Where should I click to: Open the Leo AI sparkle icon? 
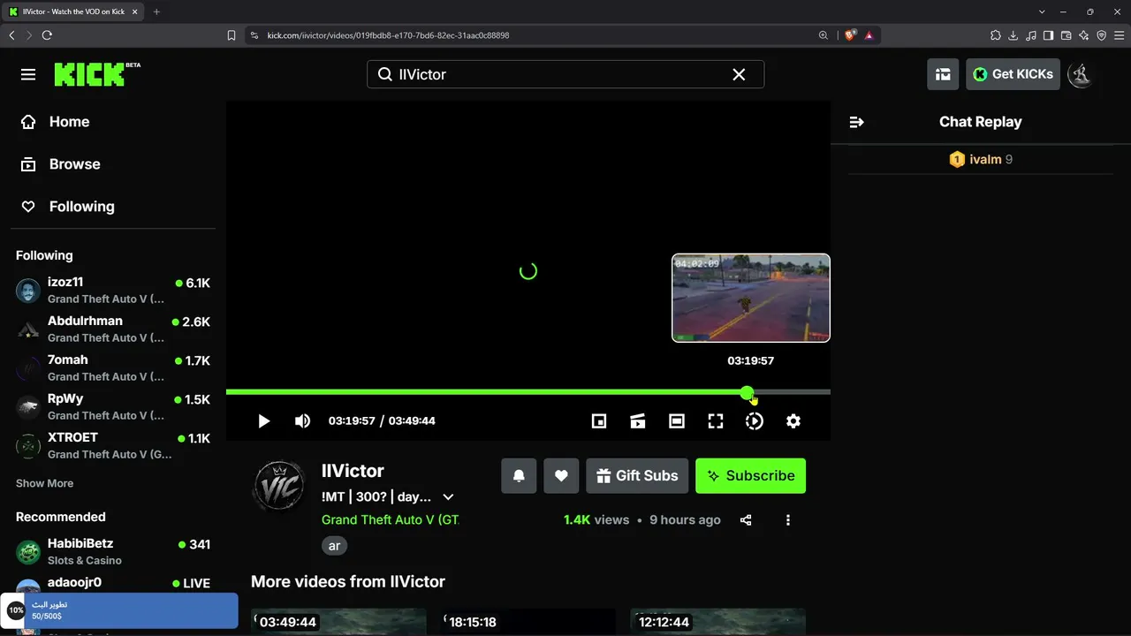(1084, 35)
